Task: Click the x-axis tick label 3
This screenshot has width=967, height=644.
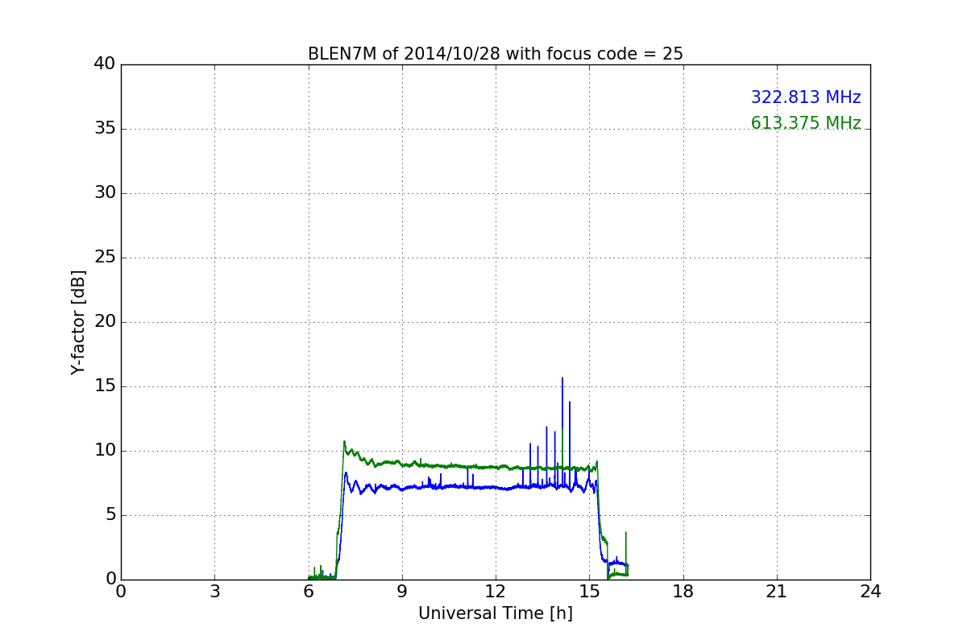Action: point(214,592)
